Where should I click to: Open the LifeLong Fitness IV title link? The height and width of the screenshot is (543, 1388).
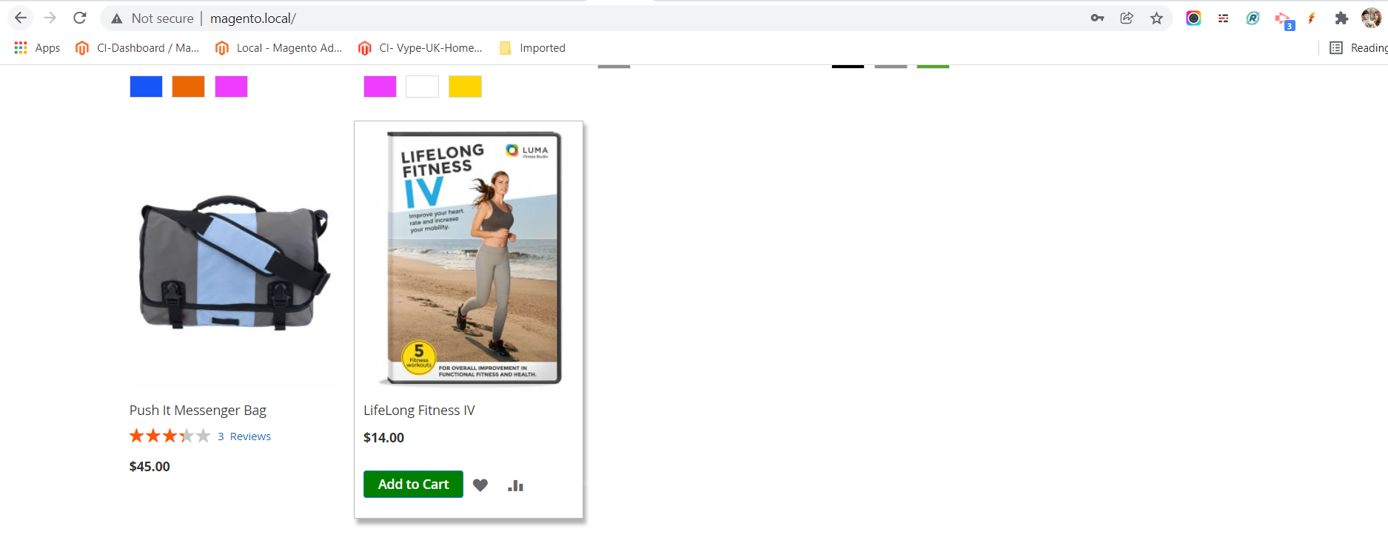tap(419, 411)
